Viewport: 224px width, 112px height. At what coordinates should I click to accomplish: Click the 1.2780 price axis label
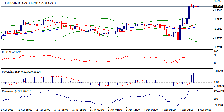(218, 38)
